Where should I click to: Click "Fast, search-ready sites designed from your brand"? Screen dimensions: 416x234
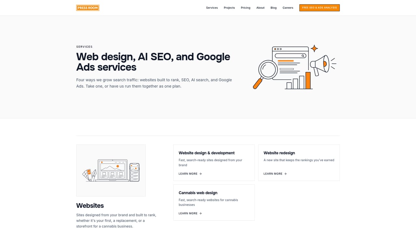coord(211,162)
